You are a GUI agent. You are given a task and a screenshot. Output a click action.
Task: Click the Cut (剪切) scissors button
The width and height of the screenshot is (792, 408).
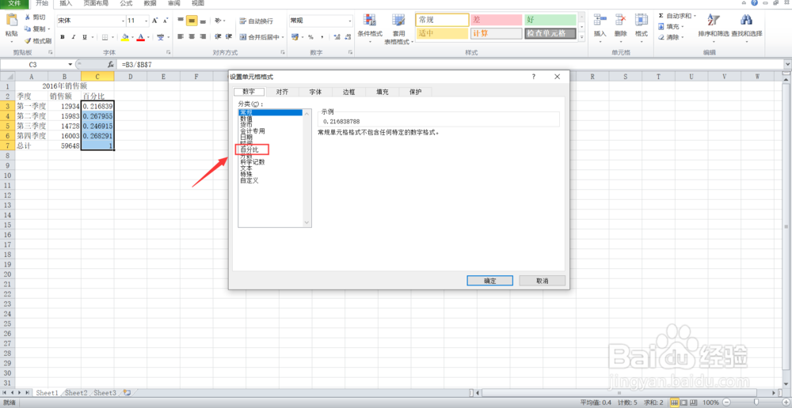[x=36, y=17]
